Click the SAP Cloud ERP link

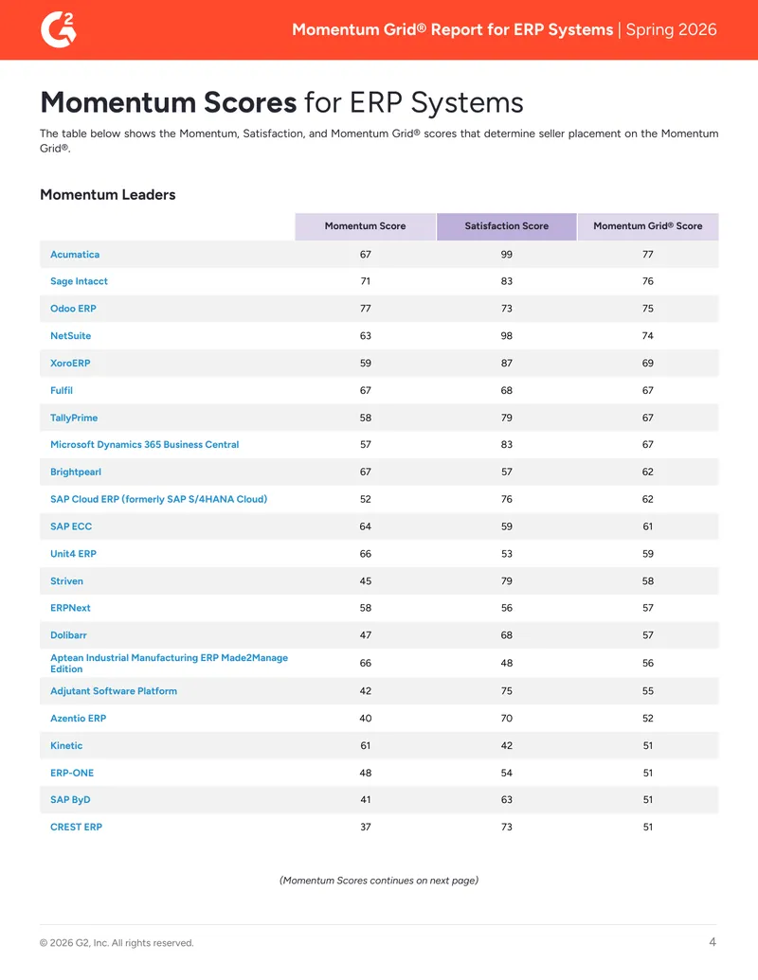tap(159, 499)
